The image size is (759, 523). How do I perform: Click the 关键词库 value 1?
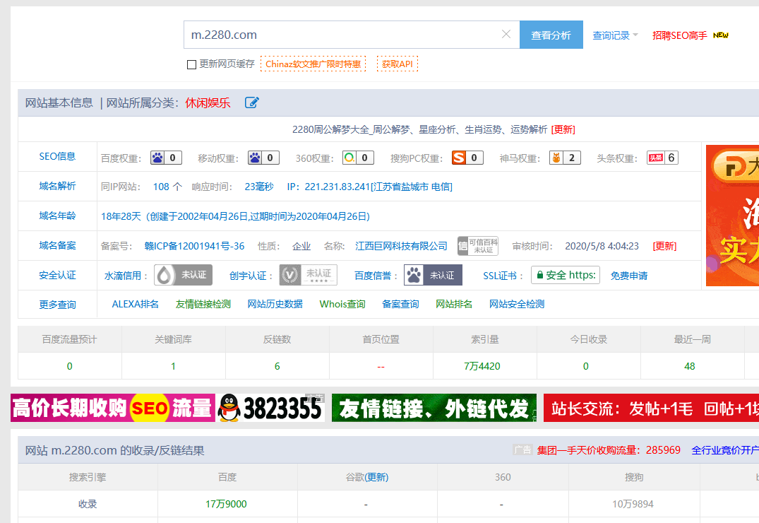pos(173,366)
